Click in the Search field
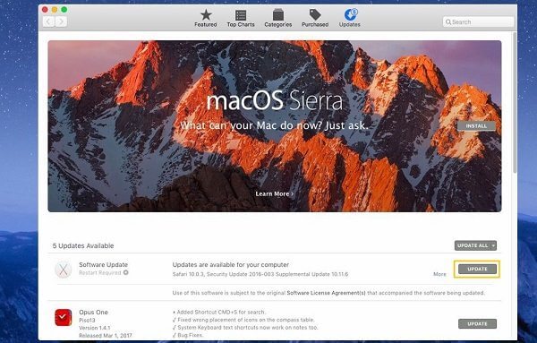 [x=478, y=21]
